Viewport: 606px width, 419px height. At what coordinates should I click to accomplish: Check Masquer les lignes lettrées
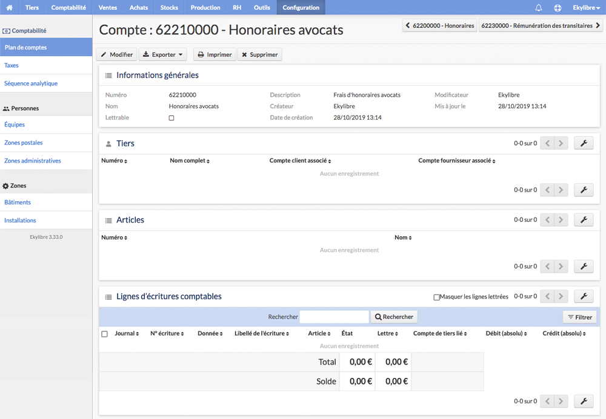(436, 297)
